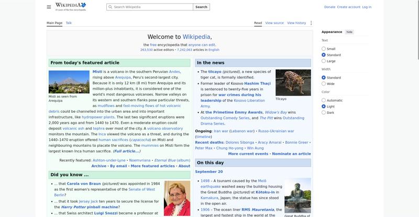
Task: Focus the Search Wikipedia input field
Action: 150,7
